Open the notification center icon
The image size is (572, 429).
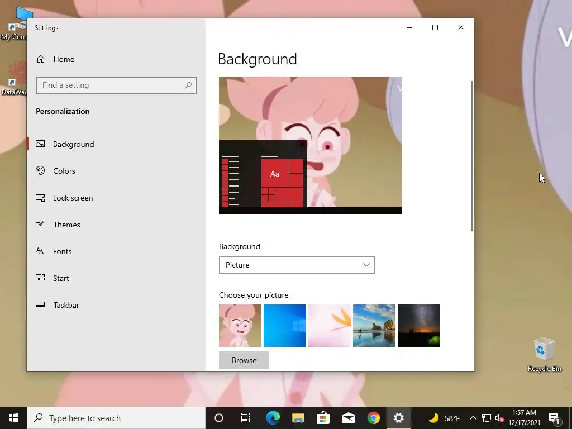pyautogui.click(x=555, y=418)
